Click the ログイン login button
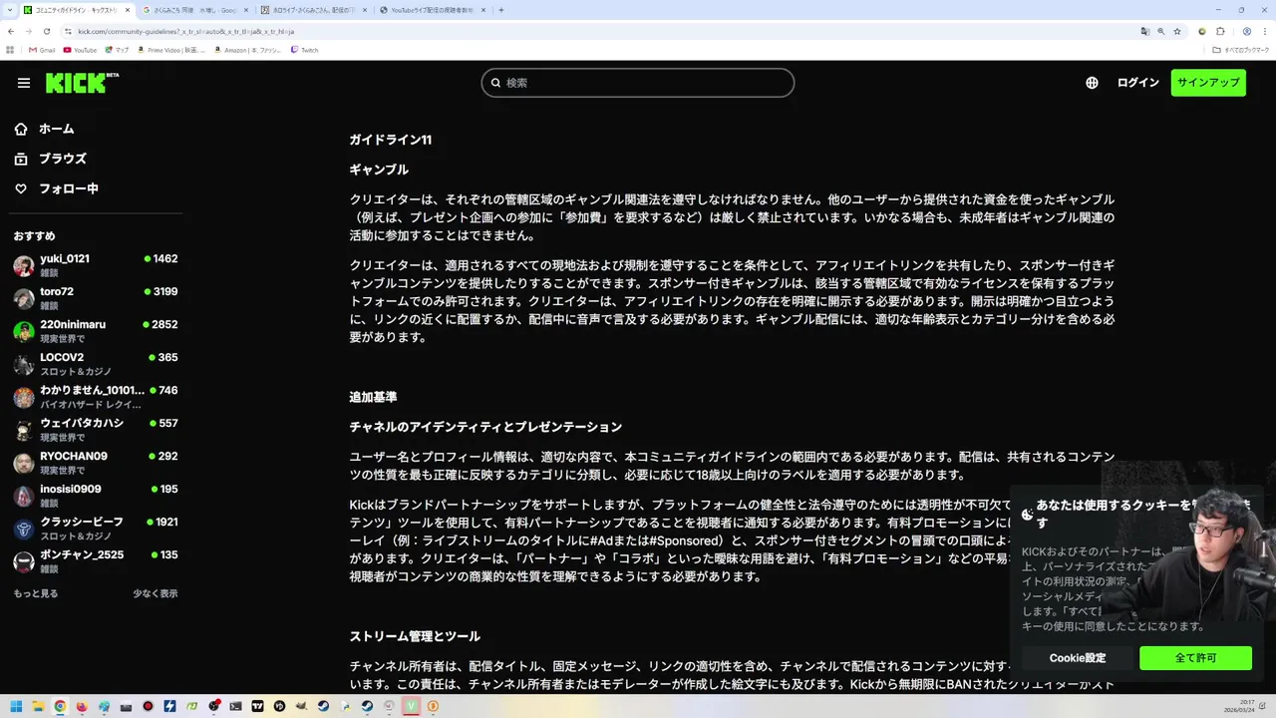1276x718 pixels. coord(1137,83)
